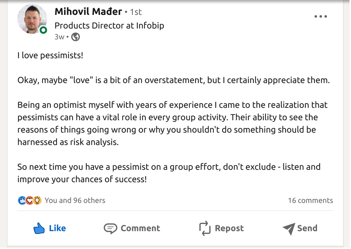This screenshot has height=249, width=351.
Task: Open the "You and 96 others" reactions list
Action: pos(75,200)
